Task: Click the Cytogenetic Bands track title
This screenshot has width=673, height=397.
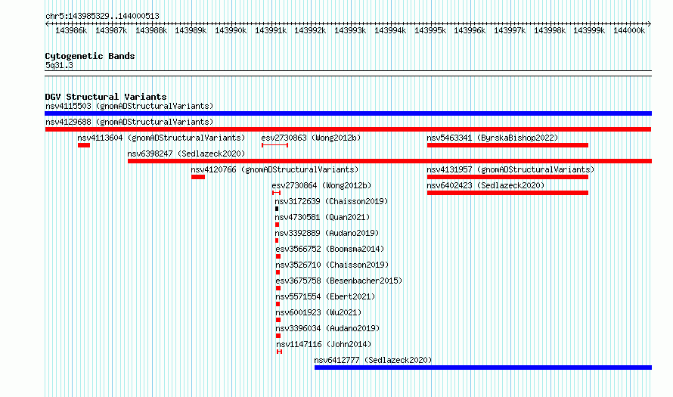Action: coord(90,56)
